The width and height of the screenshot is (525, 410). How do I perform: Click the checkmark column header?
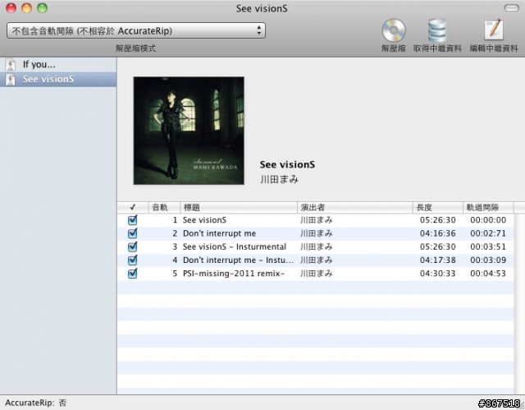pyautogui.click(x=133, y=208)
